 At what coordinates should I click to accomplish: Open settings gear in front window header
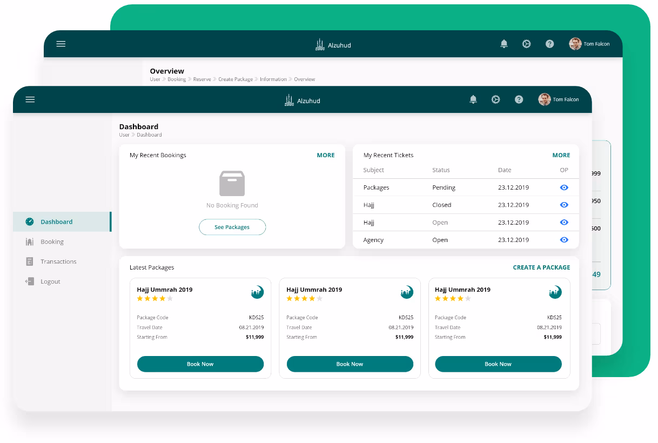click(x=495, y=99)
